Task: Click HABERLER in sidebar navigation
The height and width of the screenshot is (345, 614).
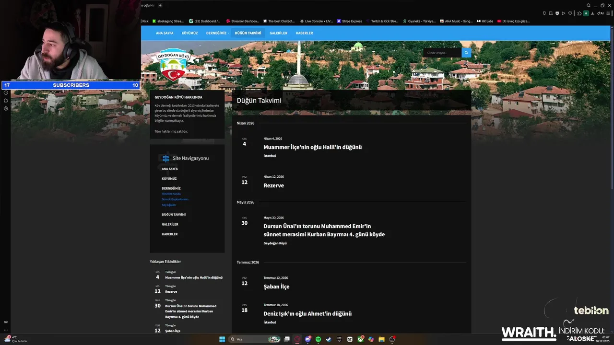Action: tap(169, 234)
